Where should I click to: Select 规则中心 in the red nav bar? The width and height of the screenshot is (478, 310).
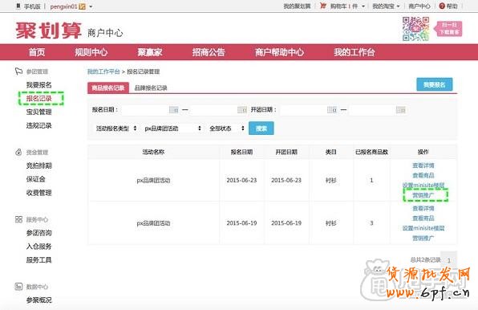pos(91,52)
